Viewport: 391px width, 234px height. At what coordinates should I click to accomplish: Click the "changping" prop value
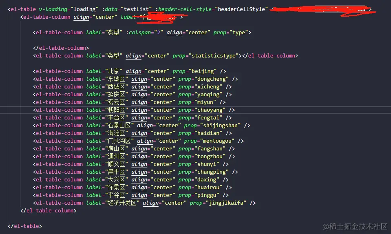[212, 172]
